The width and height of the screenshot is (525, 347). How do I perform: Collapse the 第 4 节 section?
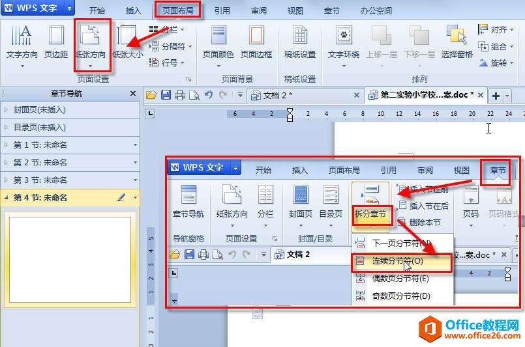coord(6,197)
